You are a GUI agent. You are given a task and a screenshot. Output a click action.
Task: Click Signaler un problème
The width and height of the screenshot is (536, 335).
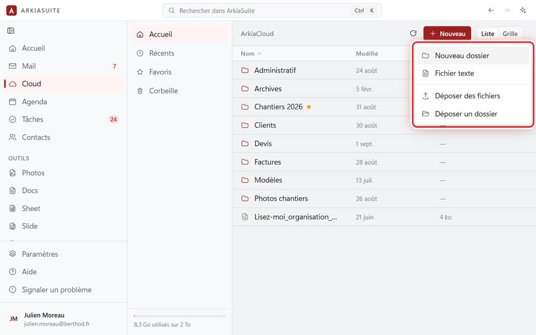coord(63,290)
